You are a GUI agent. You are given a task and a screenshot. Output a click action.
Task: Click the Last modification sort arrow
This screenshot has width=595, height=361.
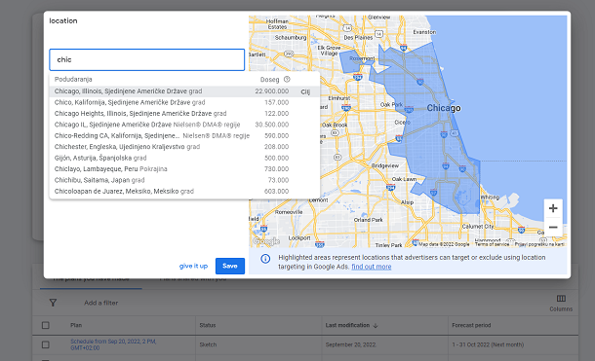click(376, 325)
